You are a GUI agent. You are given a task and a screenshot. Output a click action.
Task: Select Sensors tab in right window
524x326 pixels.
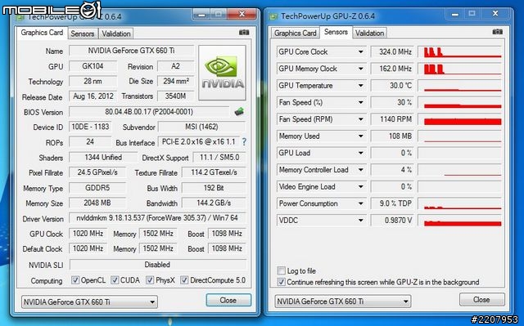pyautogui.click(x=336, y=32)
